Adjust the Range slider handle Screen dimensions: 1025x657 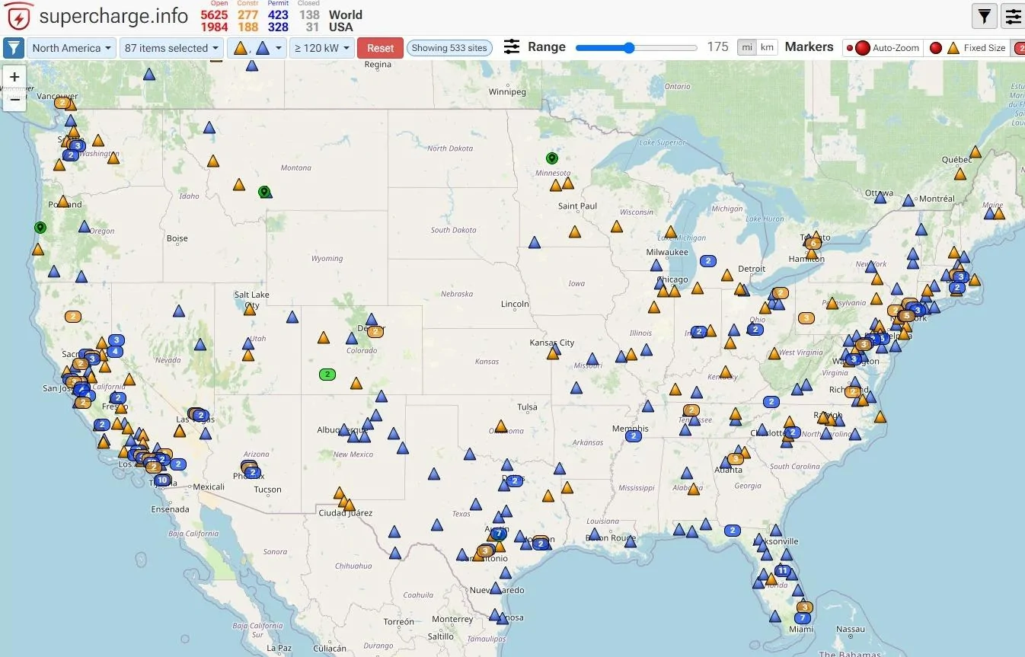[628, 48]
